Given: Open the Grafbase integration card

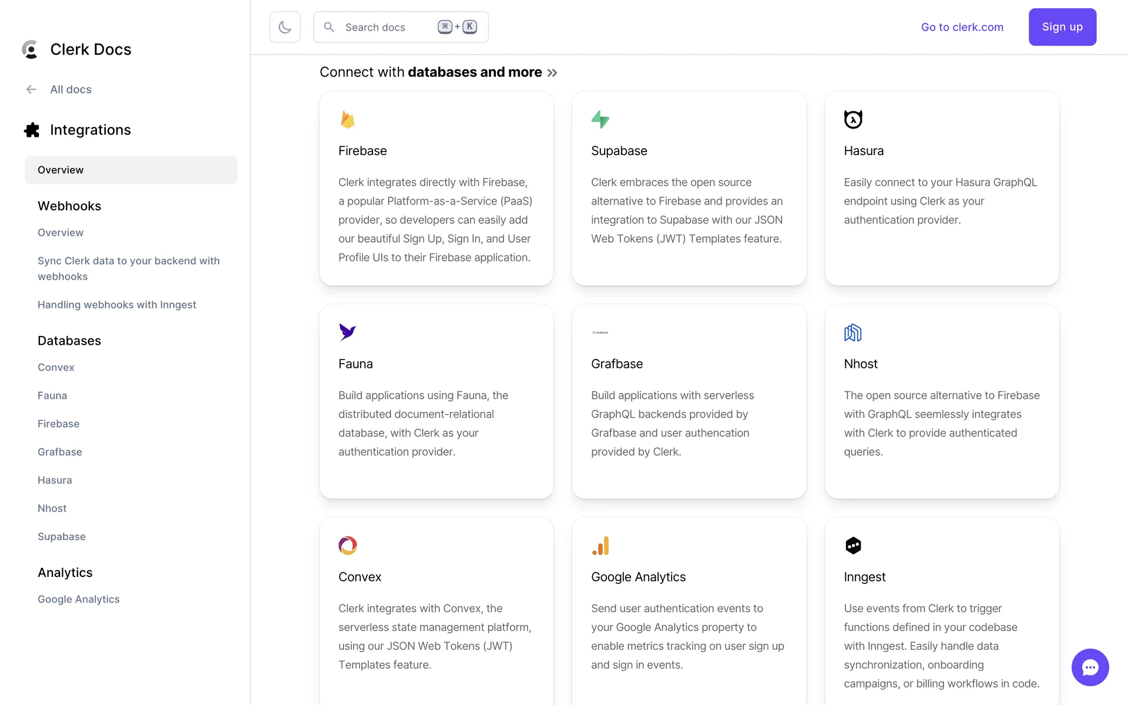Looking at the screenshot, I should 689,401.
